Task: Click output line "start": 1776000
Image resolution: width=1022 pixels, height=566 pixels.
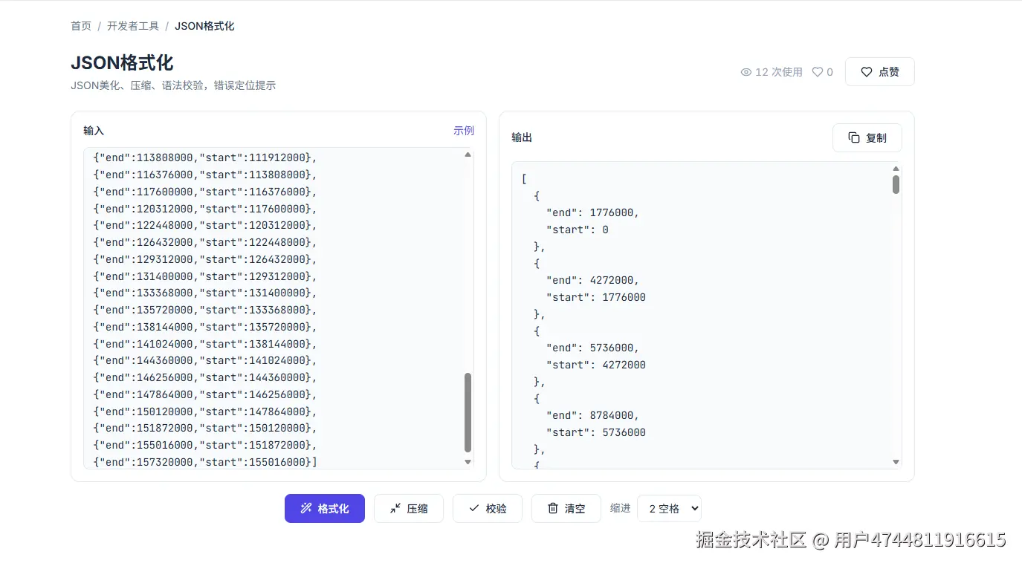Action: (596, 297)
